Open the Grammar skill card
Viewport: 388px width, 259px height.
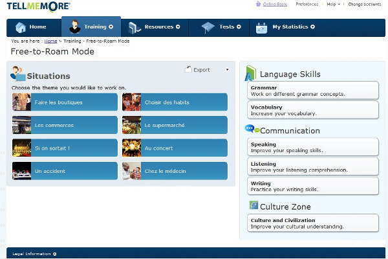pos(313,91)
